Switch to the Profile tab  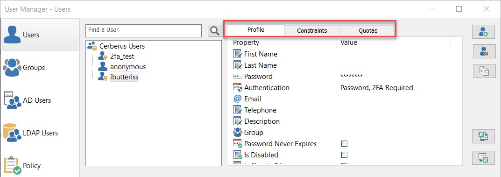[x=255, y=30]
